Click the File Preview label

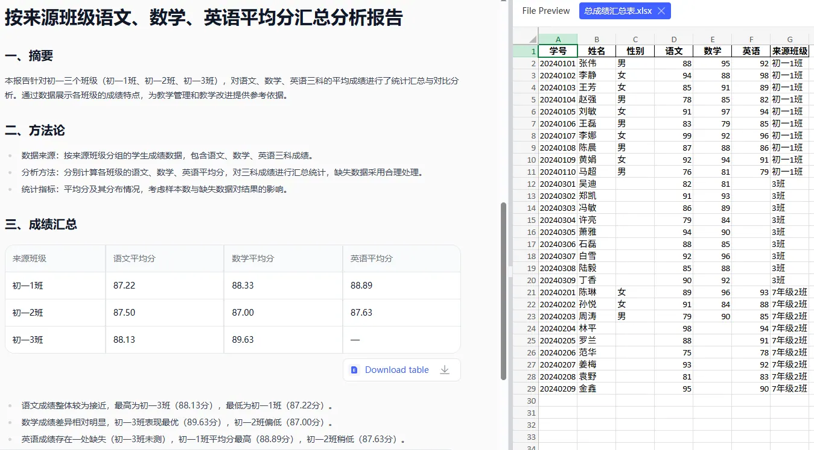pyautogui.click(x=546, y=11)
